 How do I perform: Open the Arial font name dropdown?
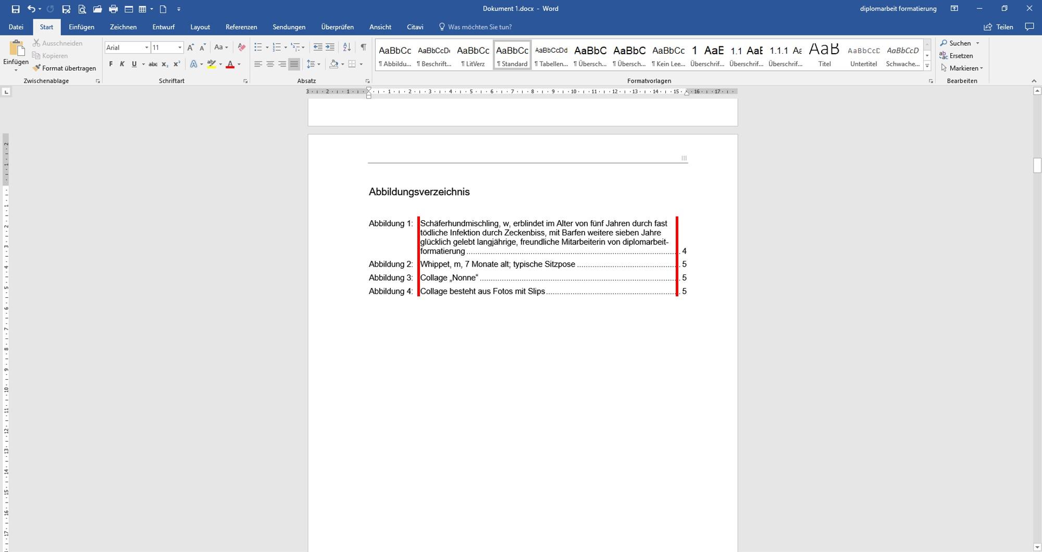[146, 47]
